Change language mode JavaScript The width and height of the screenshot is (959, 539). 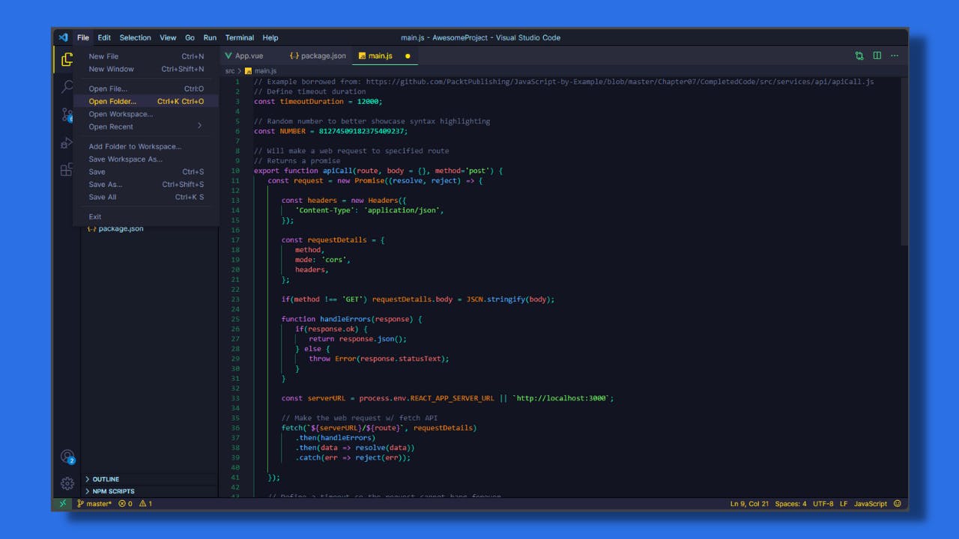(x=871, y=504)
